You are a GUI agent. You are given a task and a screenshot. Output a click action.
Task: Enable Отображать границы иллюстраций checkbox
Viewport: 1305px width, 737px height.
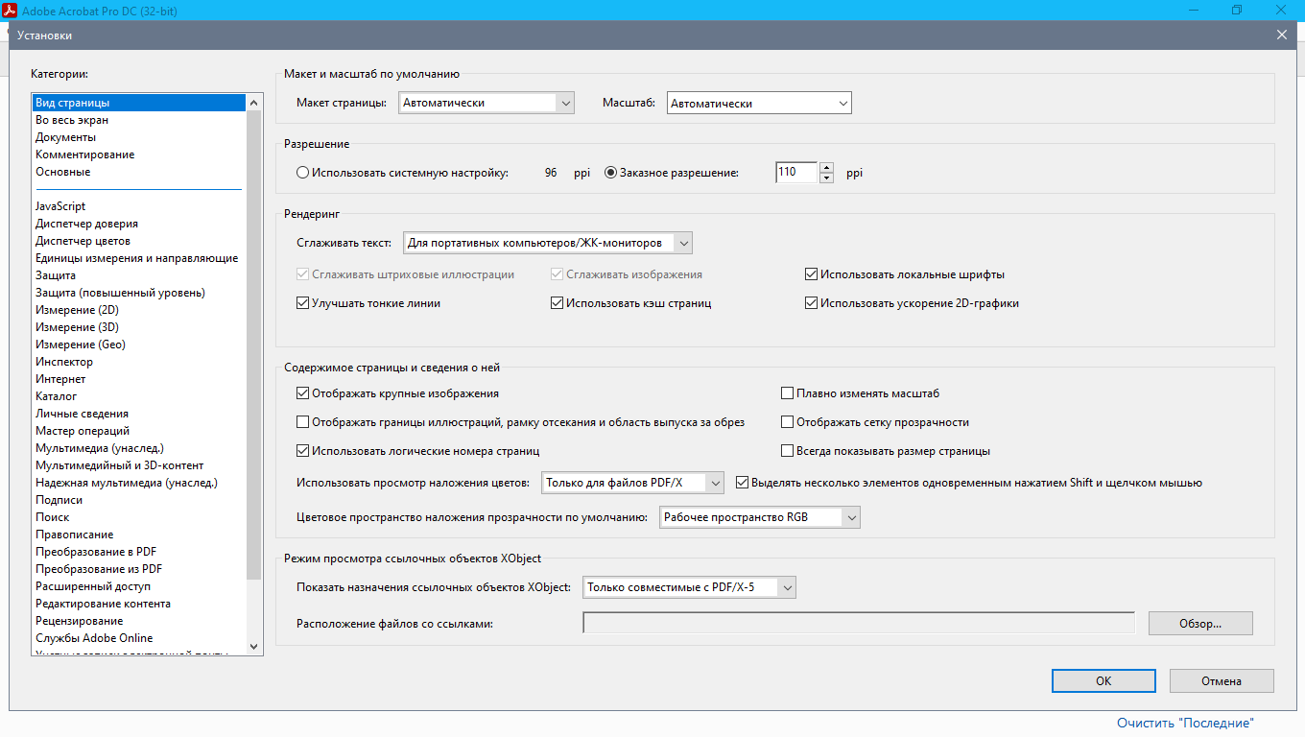click(303, 422)
